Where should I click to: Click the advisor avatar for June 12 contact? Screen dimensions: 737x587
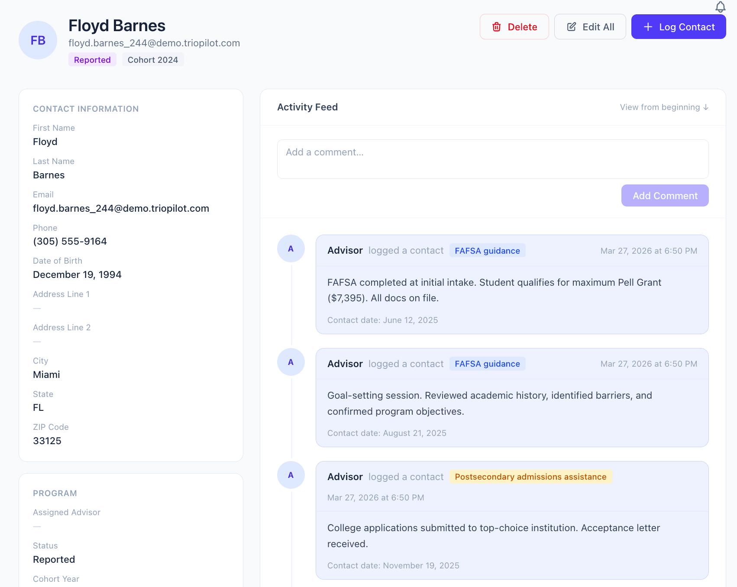[291, 248]
